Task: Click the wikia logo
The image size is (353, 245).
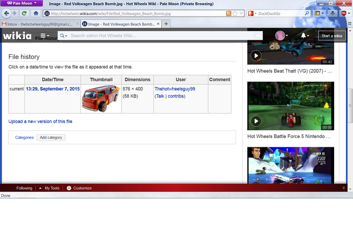Action: click(x=17, y=35)
